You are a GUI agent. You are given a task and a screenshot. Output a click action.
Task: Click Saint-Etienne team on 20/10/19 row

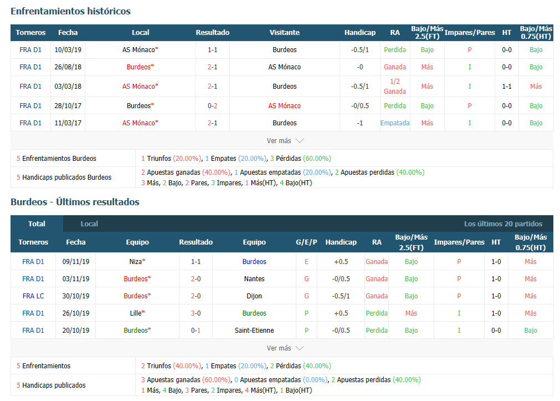pyautogui.click(x=254, y=330)
